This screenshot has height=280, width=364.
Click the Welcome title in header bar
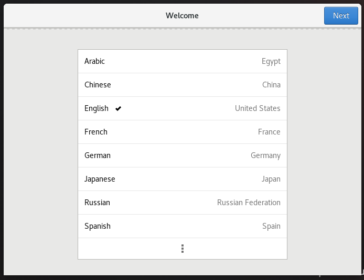pos(182,16)
